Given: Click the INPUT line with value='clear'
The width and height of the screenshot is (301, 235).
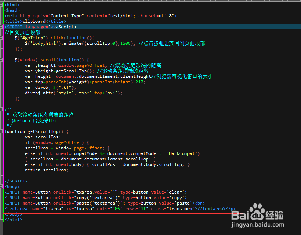Looking at the screenshot, I should coord(96,192).
